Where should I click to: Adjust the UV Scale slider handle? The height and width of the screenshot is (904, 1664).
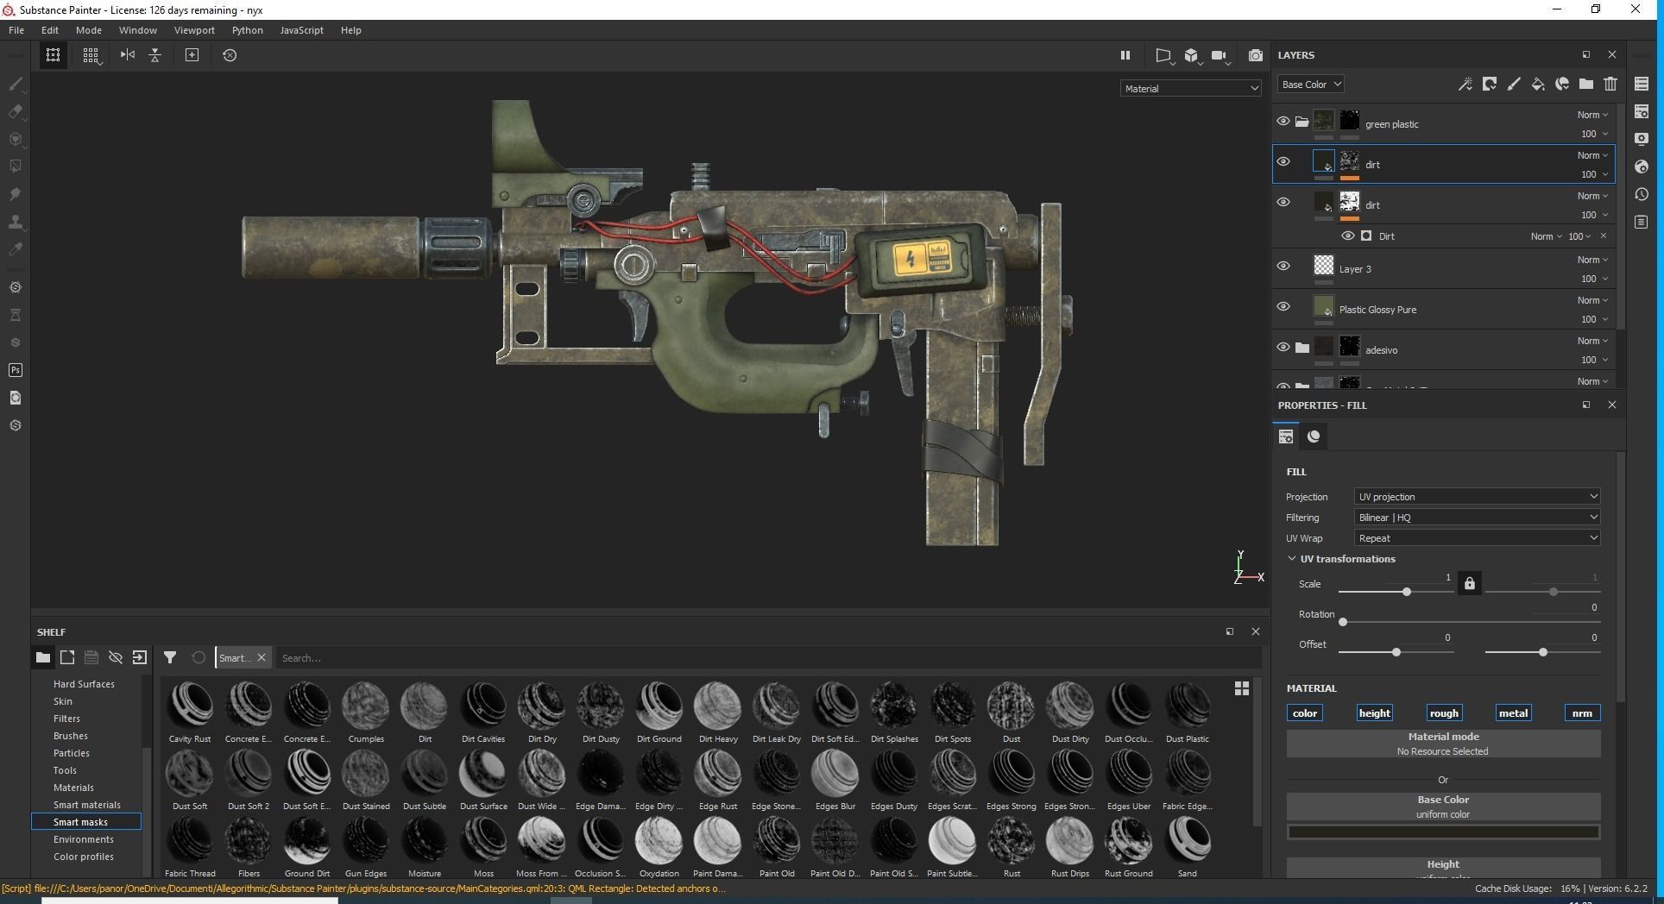1407,592
